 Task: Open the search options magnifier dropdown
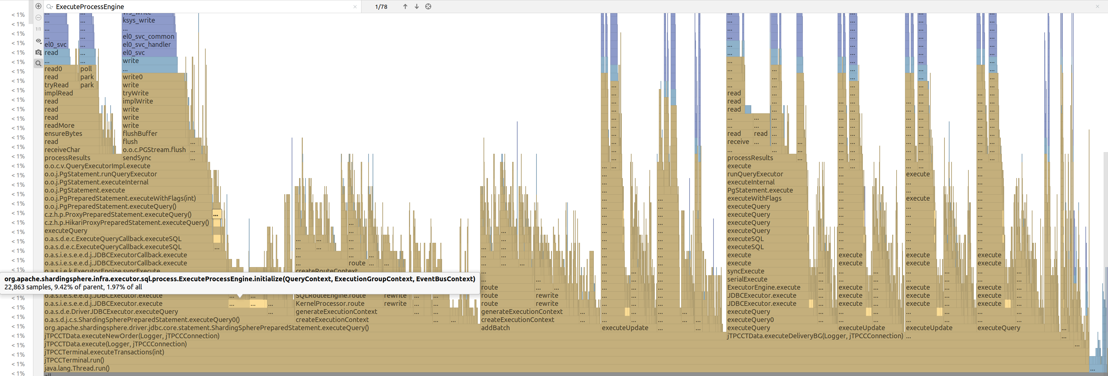point(49,7)
